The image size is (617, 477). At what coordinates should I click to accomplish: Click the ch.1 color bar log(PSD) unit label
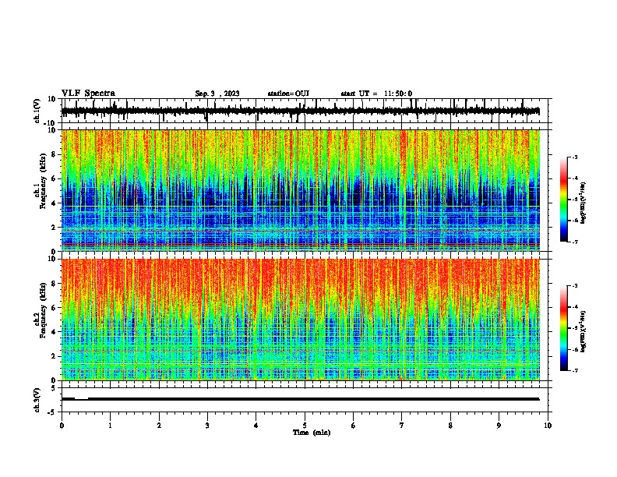coord(584,203)
